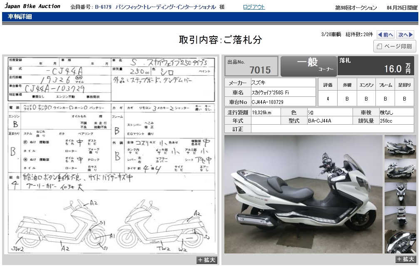The width and height of the screenshot is (420, 268).
Task: Select the fourth thumbnail rear view
Action: coord(400,218)
